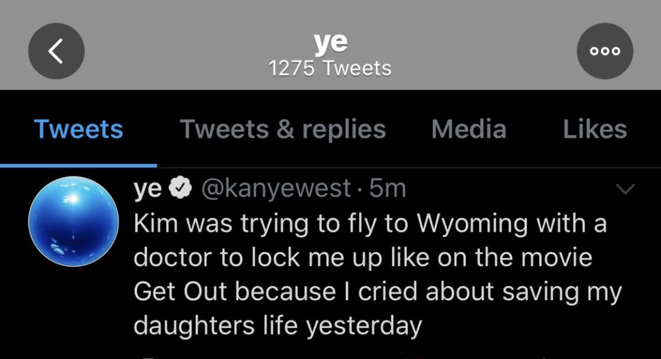Open the three-dot more options menu

coord(605,51)
